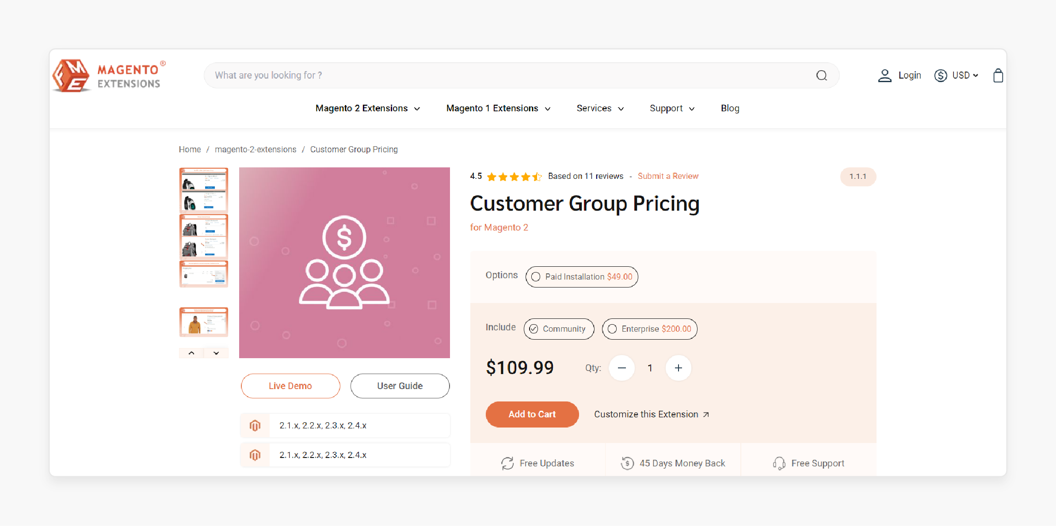The height and width of the screenshot is (526, 1056).
Task: Select the third product screenshot thumbnail
Action: click(204, 274)
